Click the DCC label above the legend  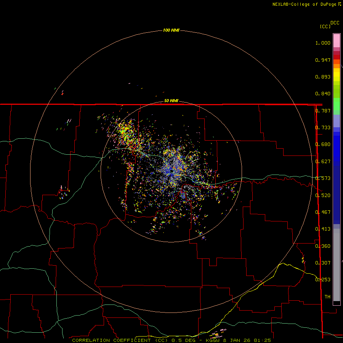click(335, 23)
